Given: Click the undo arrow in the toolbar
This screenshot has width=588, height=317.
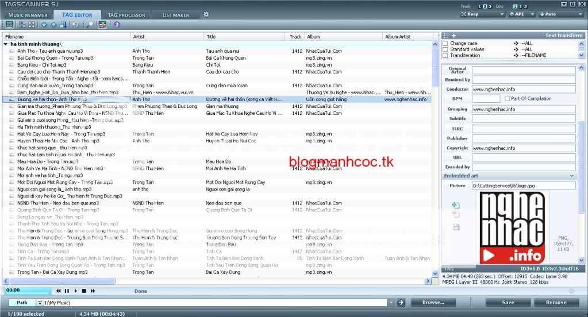Looking at the screenshot, I should (76, 25).
